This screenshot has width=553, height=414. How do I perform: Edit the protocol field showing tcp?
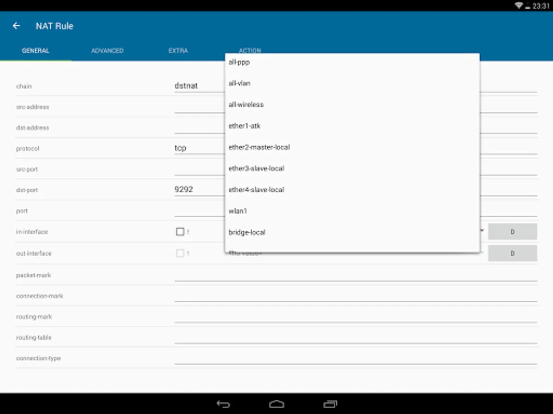[x=200, y=148]
